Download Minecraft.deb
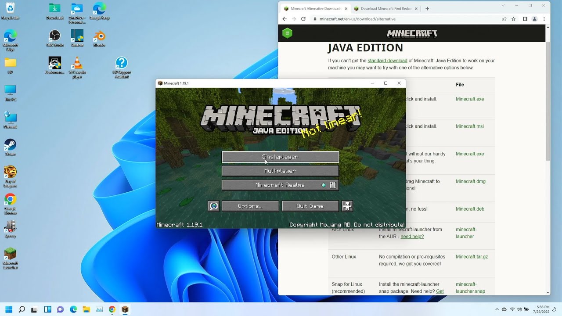The height and width of the screenshot is (316, 562). tap(470, 209)
